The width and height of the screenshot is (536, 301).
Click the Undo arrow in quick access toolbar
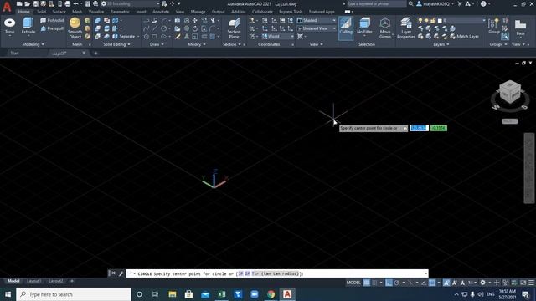(x=76, y=3)
